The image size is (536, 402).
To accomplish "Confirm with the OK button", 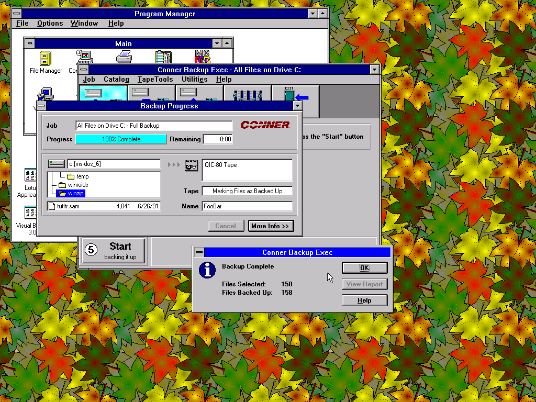I will coord(365,267).
